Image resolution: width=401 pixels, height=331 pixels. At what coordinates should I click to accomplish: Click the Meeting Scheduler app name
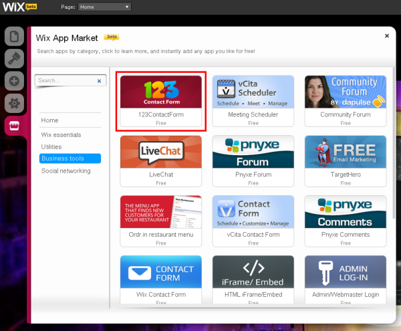253,114
